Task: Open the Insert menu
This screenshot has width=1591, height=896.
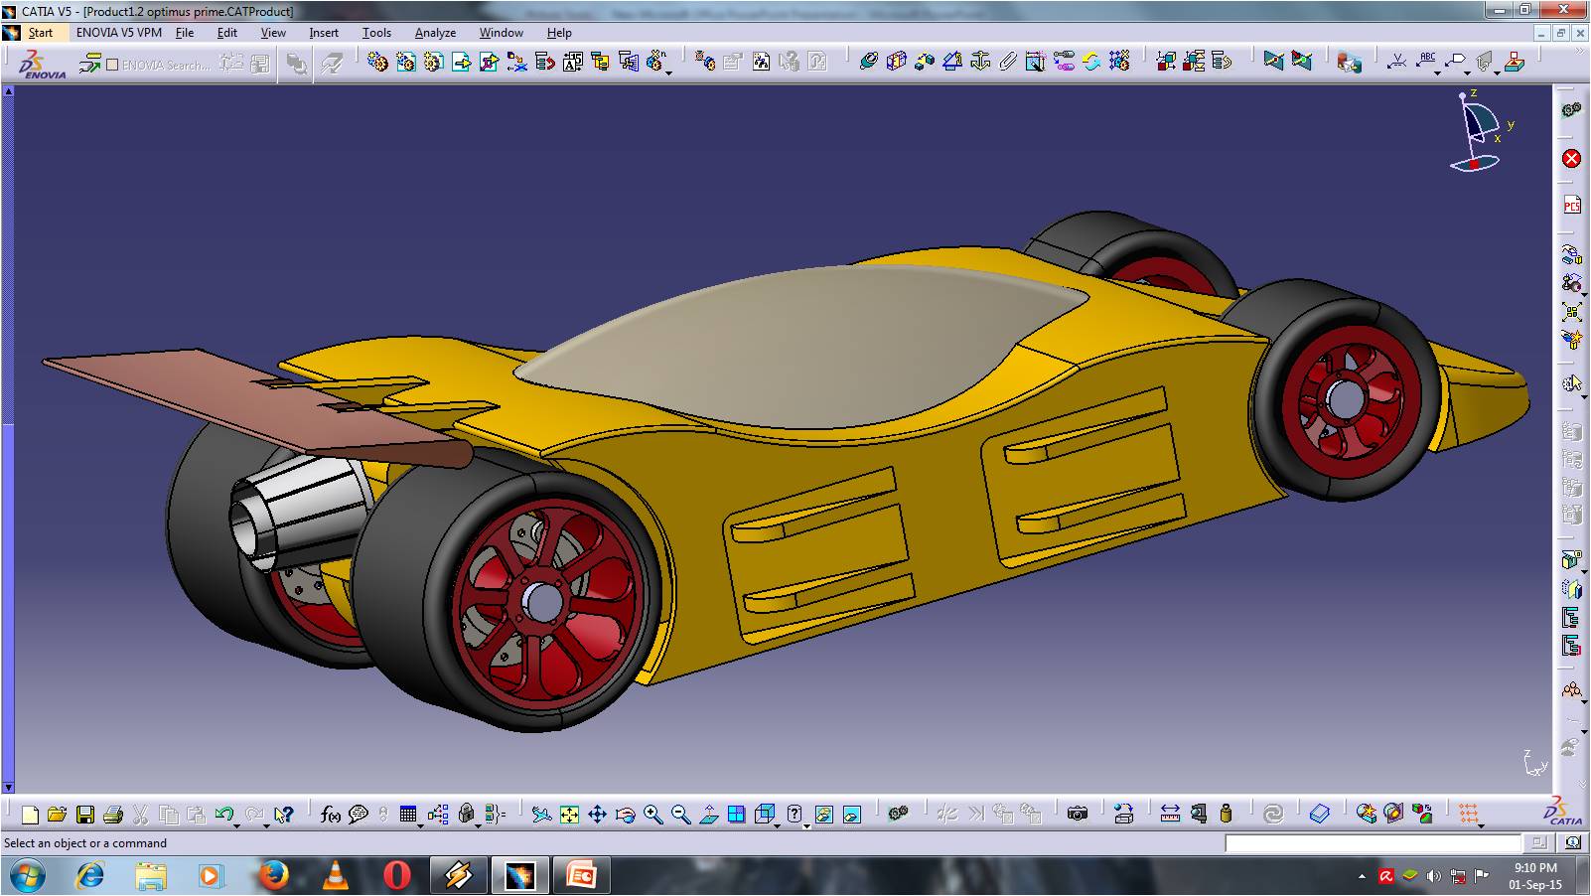Action: click(324, 33)
